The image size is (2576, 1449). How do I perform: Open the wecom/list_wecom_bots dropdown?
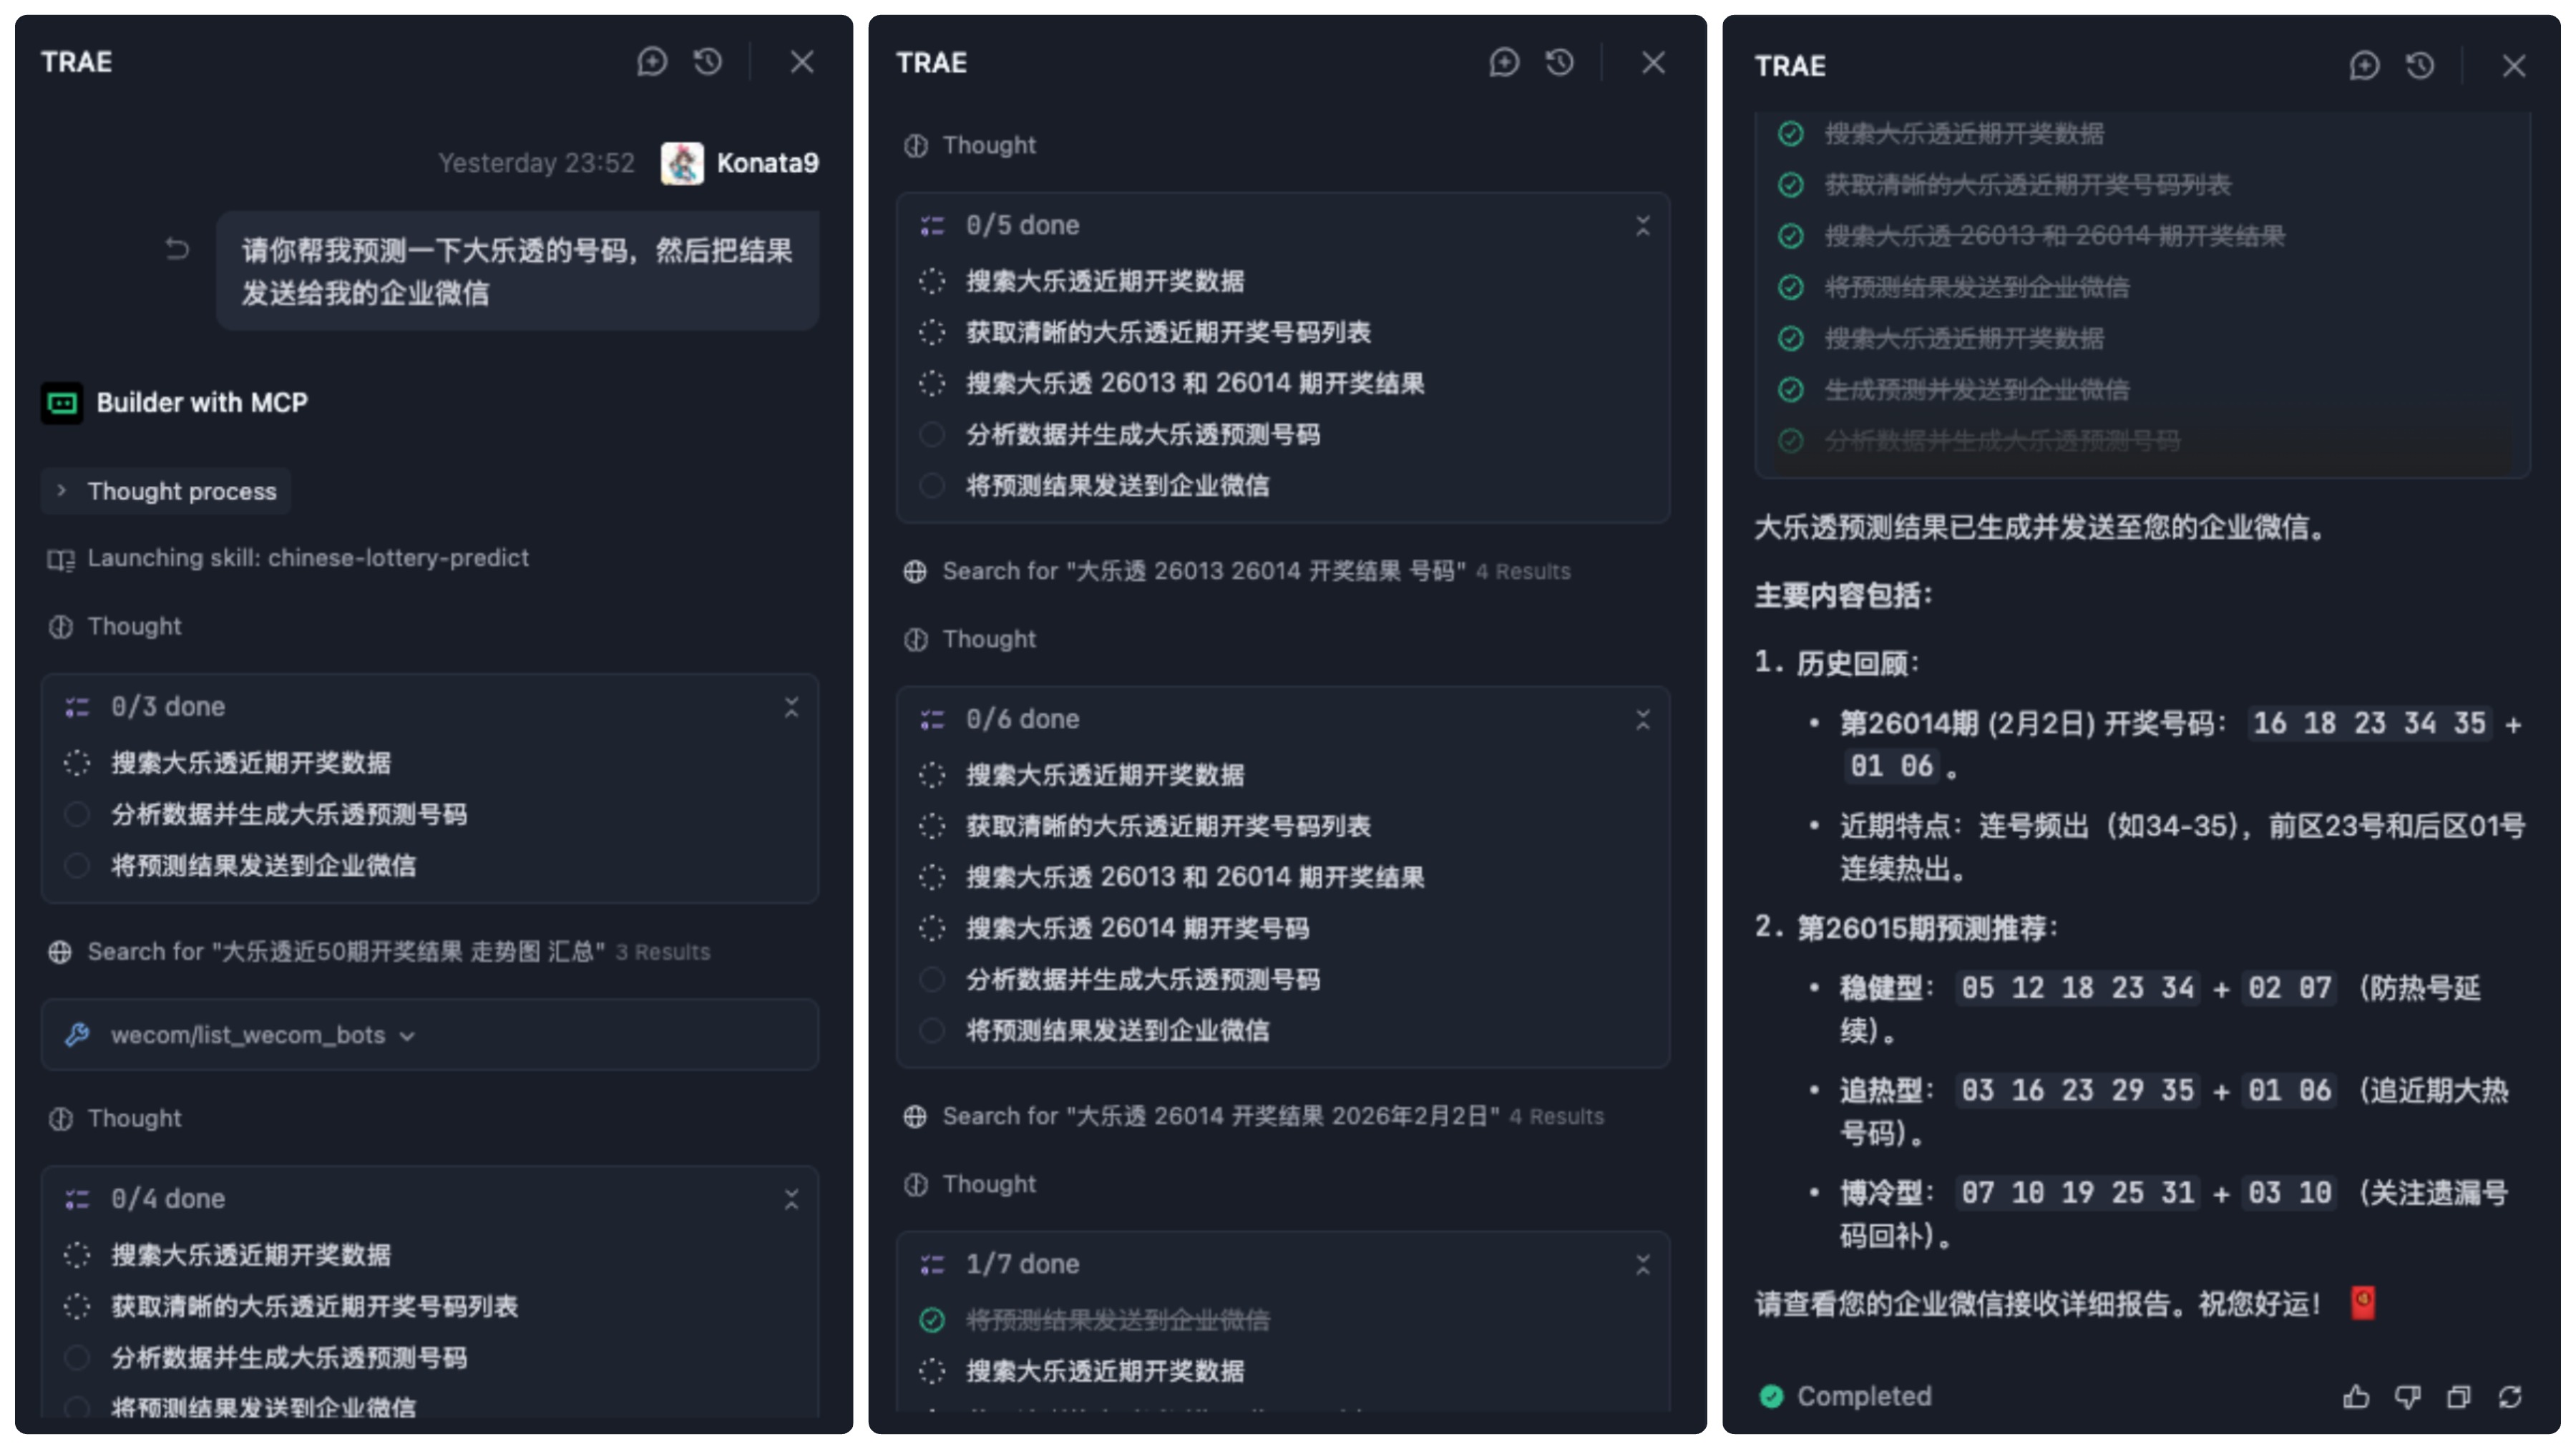[407, 1036]
